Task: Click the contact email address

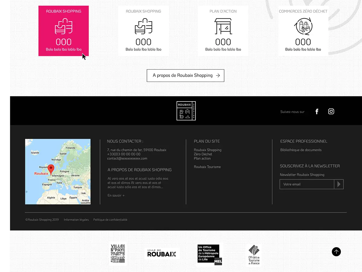Action: coord(127,158)
